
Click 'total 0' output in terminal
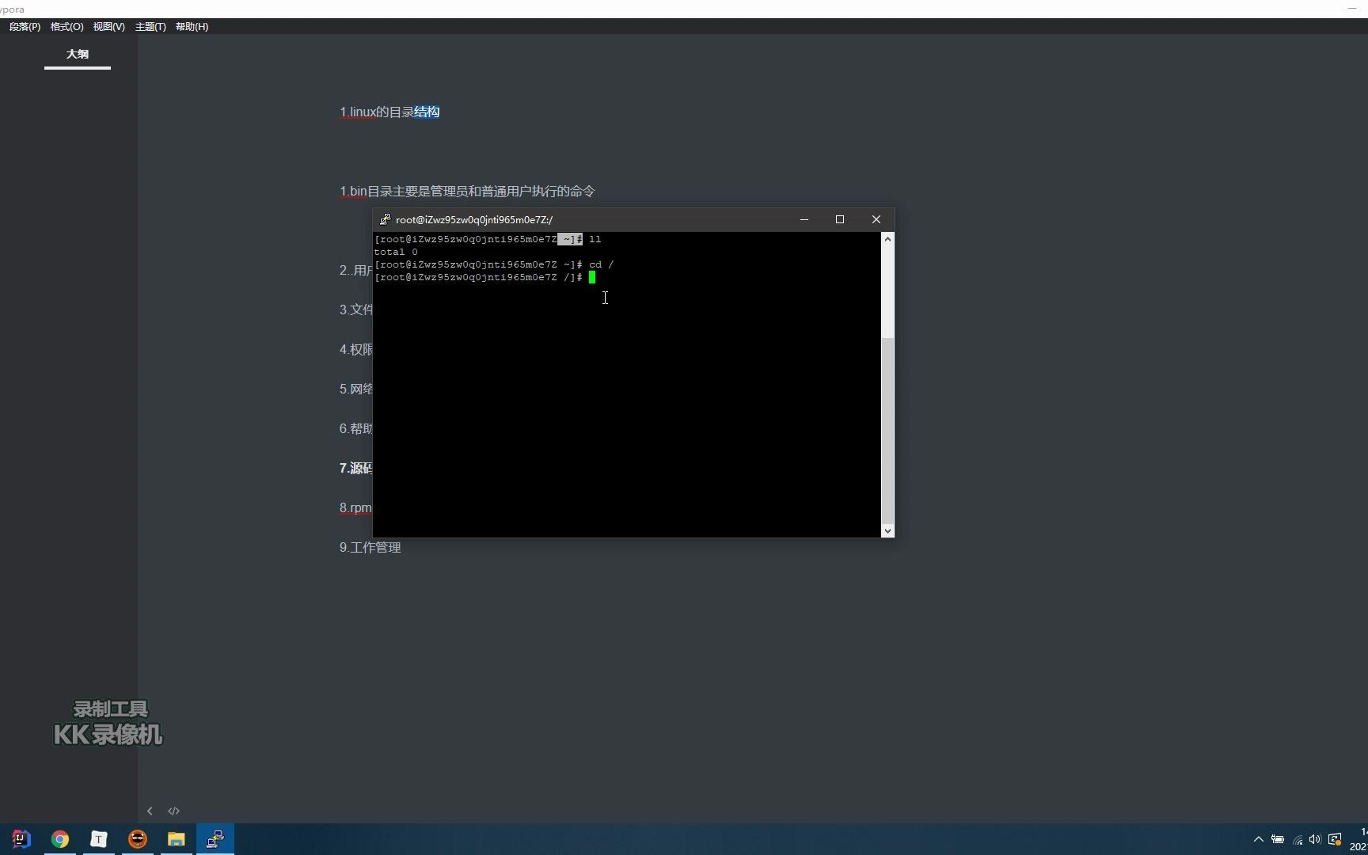pyautogui.click(x=396, y=252)
